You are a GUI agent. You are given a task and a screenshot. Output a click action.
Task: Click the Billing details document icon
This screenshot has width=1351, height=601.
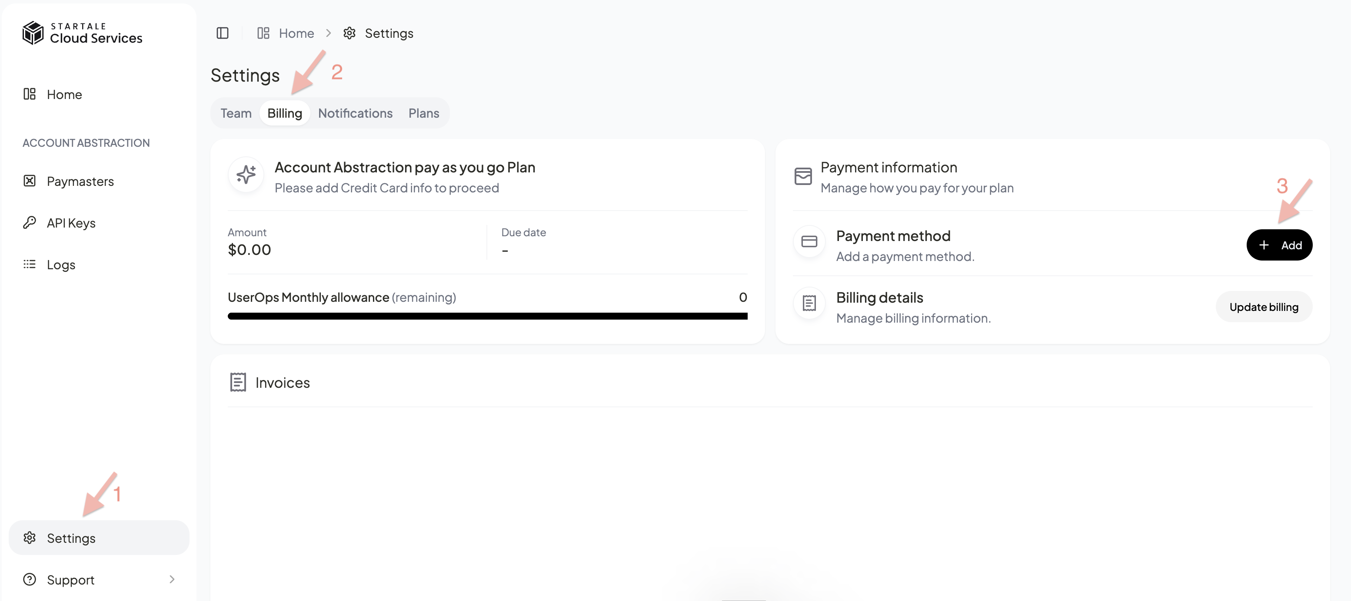click(x=808, y=304)
